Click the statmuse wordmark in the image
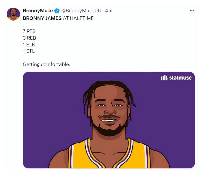Screen dimensions: 201x171 coord(180,78)
